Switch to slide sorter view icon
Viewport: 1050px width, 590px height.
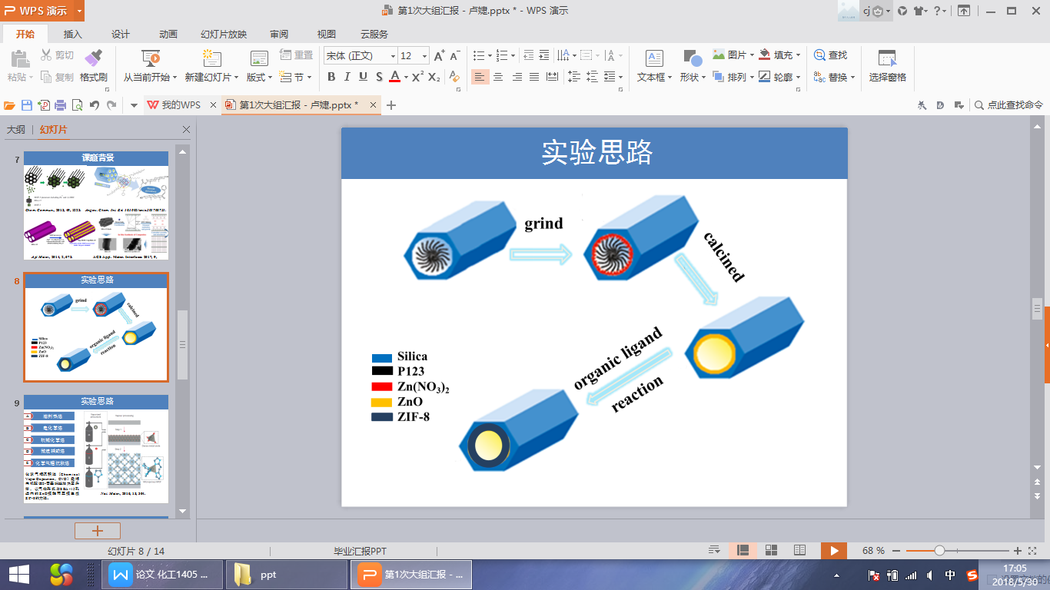click(x=771, y=550)
